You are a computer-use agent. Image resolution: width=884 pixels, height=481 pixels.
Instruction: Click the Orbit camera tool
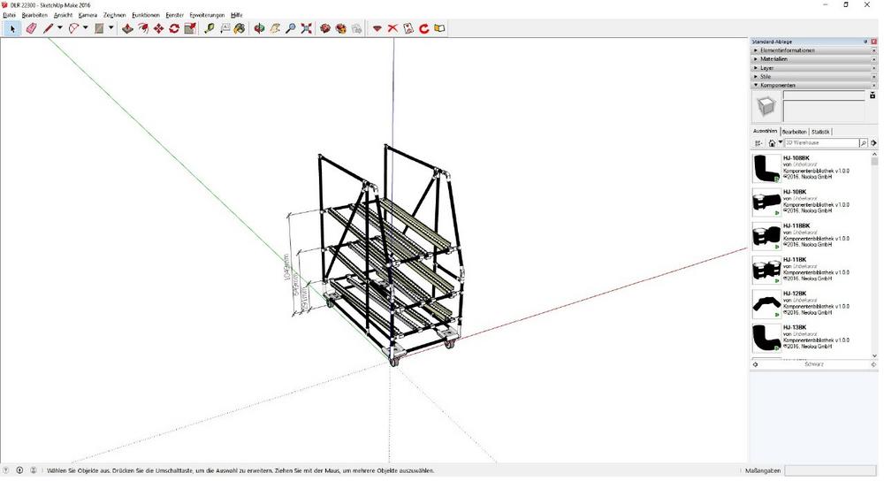click(x=259, y=28)
